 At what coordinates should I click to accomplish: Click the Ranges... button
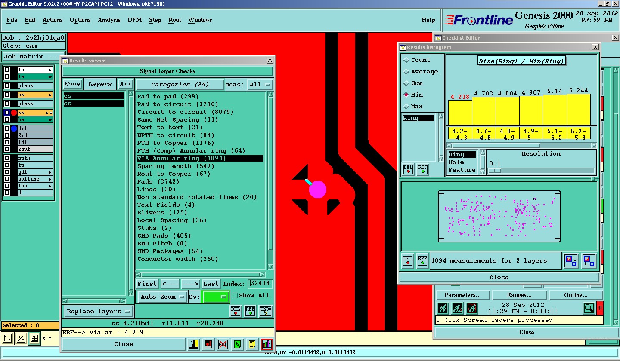click(x=519, y=295)
